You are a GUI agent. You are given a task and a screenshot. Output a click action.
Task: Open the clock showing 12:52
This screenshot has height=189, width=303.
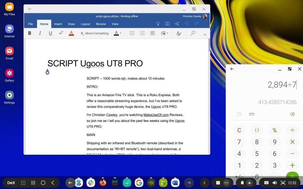point(292,183)
